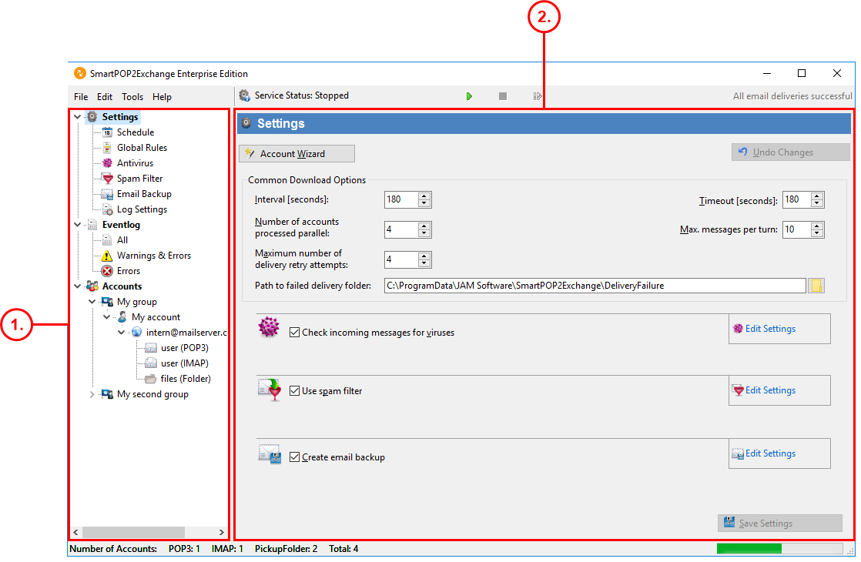Select the Spam Filter icon in tree
Screen dimensions: 861x562
click(108, 179)
